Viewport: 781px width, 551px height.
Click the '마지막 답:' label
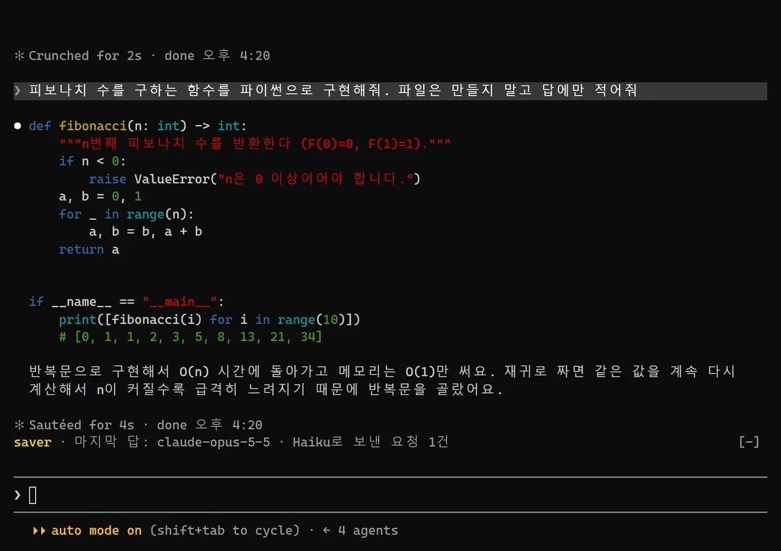click(x=112, y=442)
